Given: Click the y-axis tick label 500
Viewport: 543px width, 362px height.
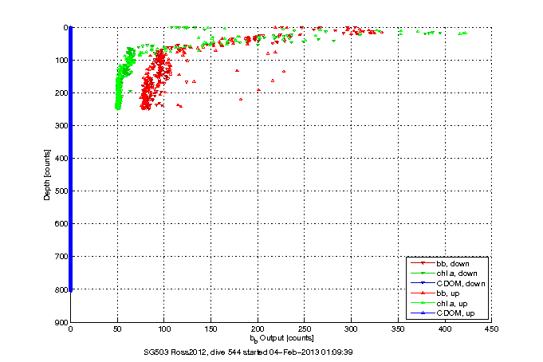Looking at the screenshot, I should [61, 191].
